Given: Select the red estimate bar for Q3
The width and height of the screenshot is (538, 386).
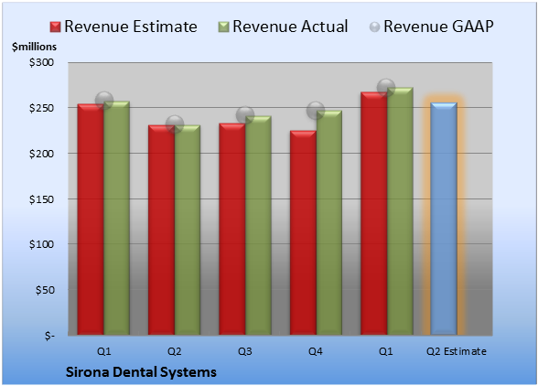Looking at the screenshot, I should click(232, 230).
